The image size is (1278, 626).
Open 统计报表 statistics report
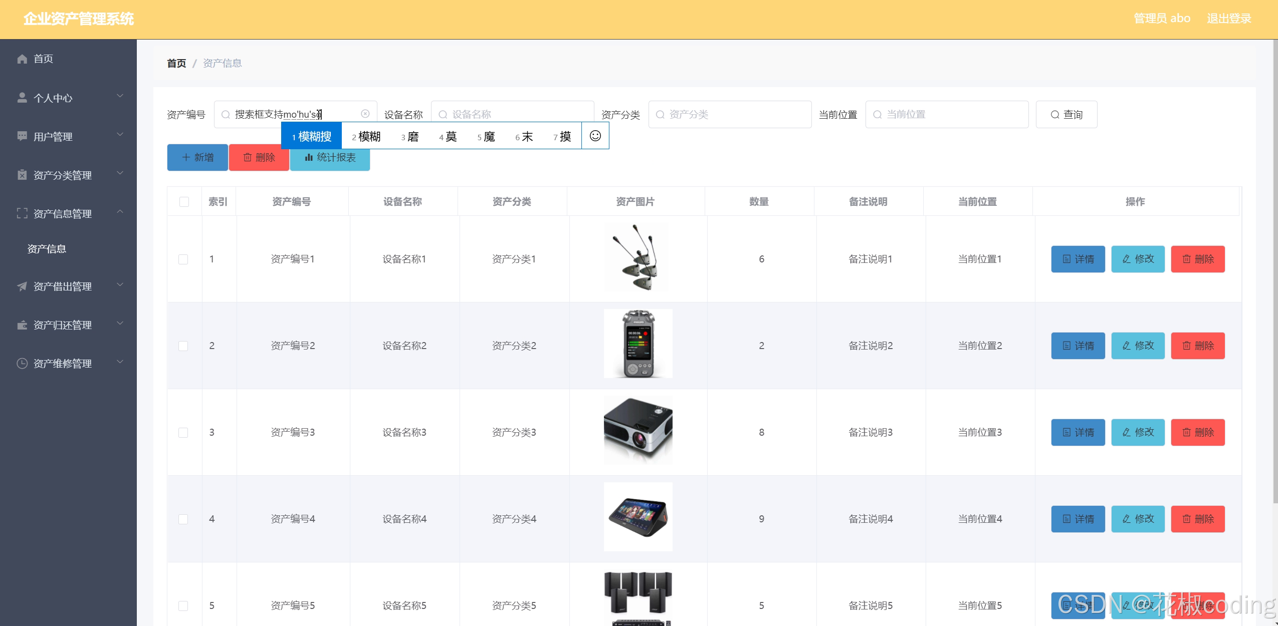[x=330, y=157]
